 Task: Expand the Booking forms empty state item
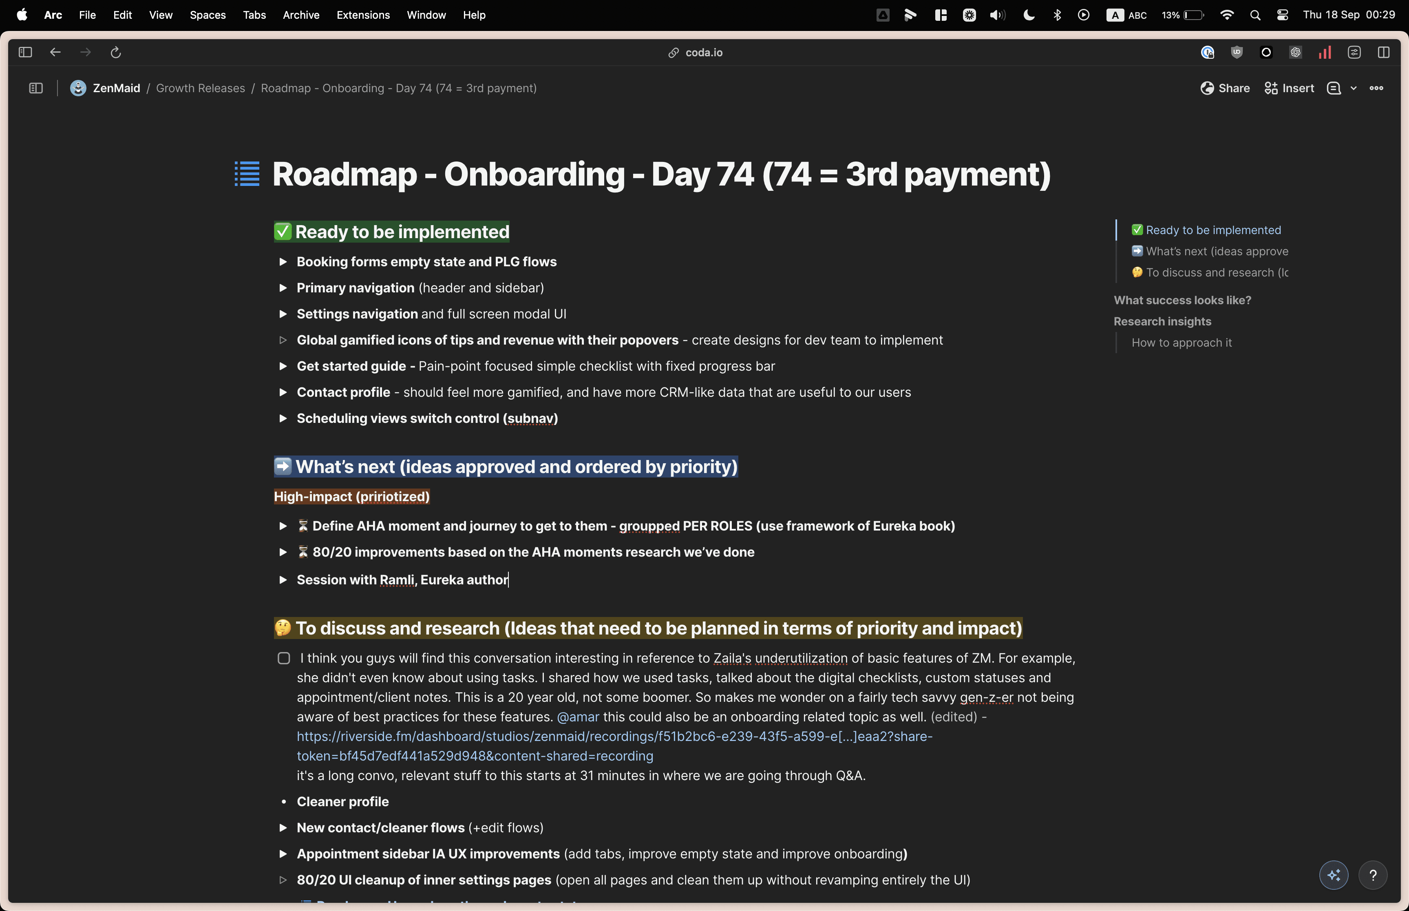[283, 261]
